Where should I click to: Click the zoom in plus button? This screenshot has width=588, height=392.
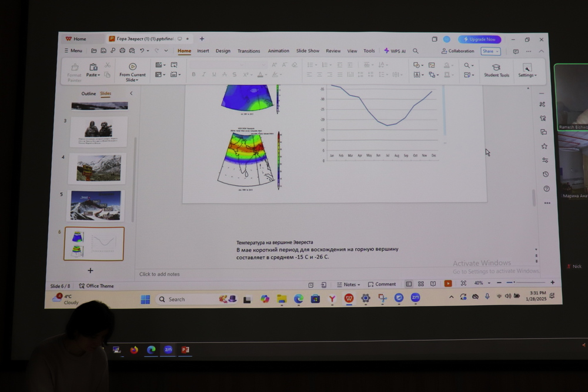pos(552,282)
